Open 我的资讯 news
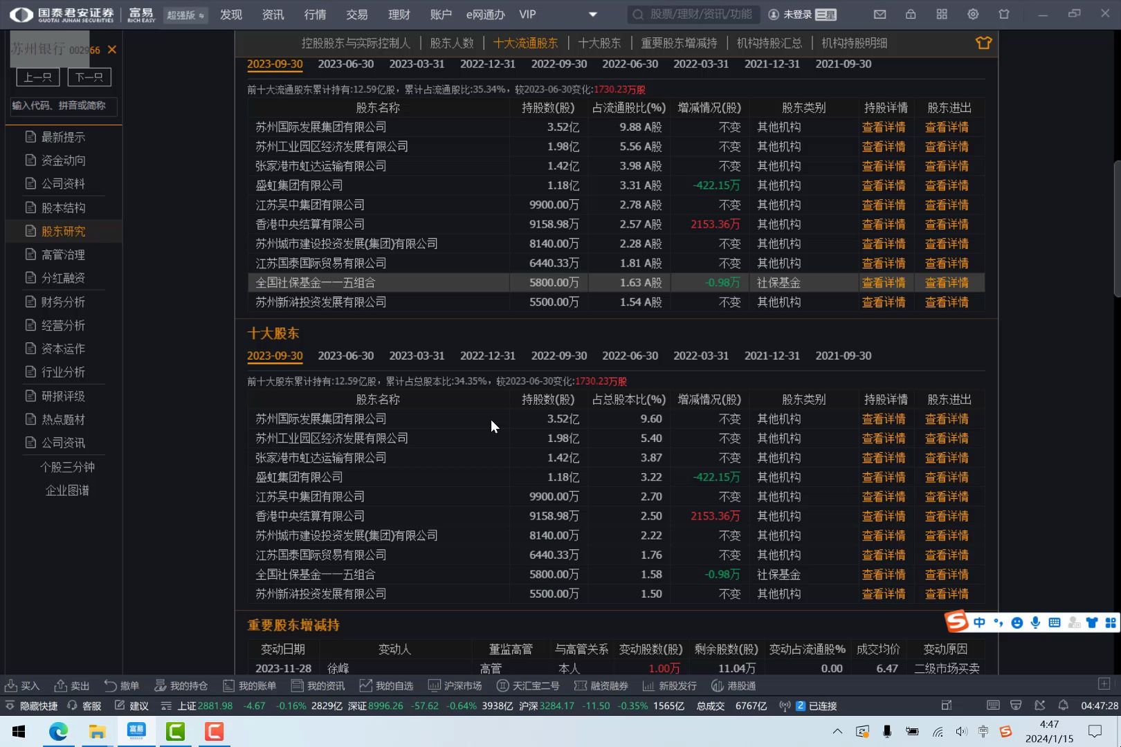Viewport: 1121px width, 747px height. coord(318,685)
